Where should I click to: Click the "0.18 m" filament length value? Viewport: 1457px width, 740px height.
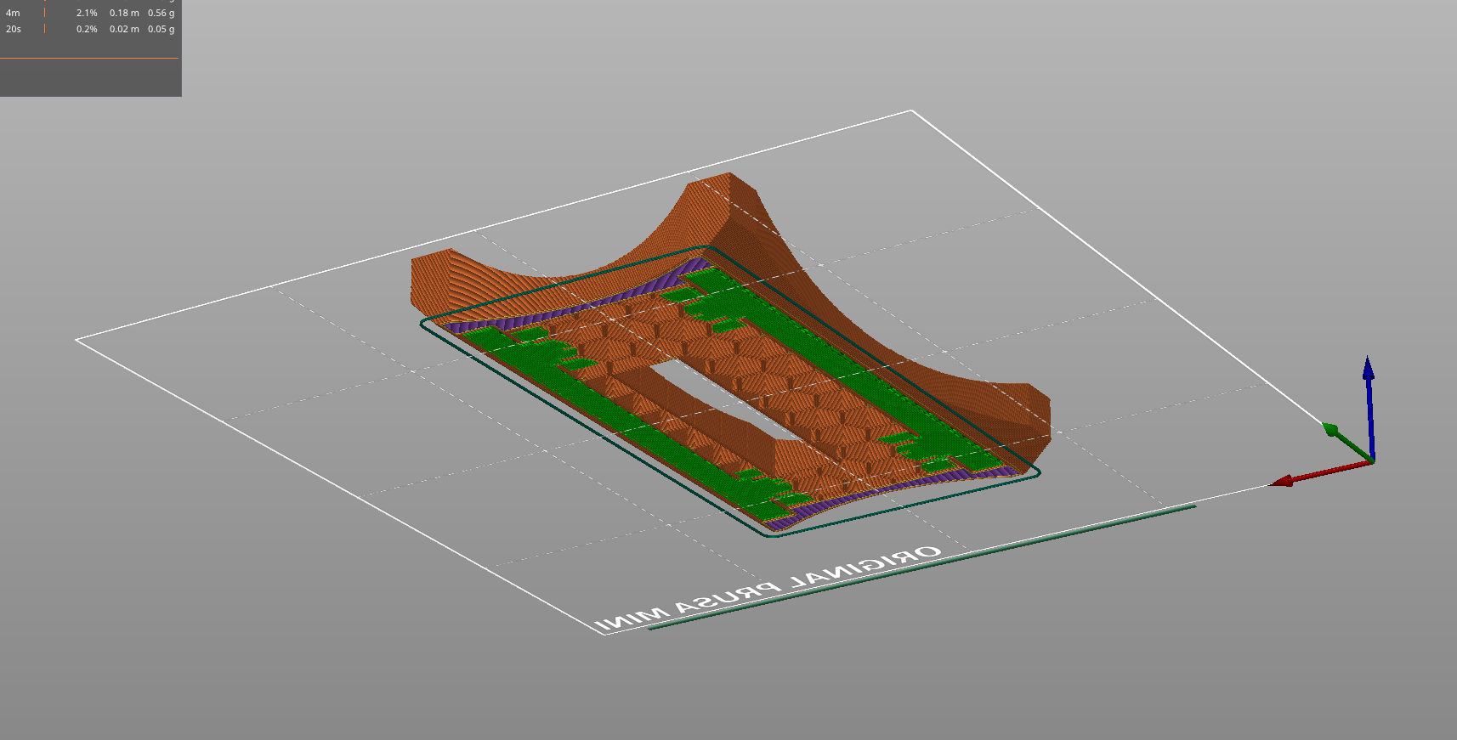(124, 14)
